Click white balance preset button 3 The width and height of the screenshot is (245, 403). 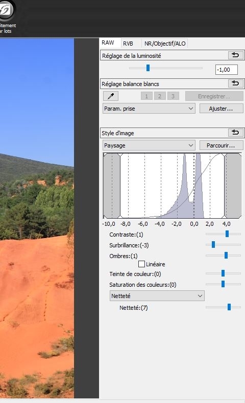173,96
